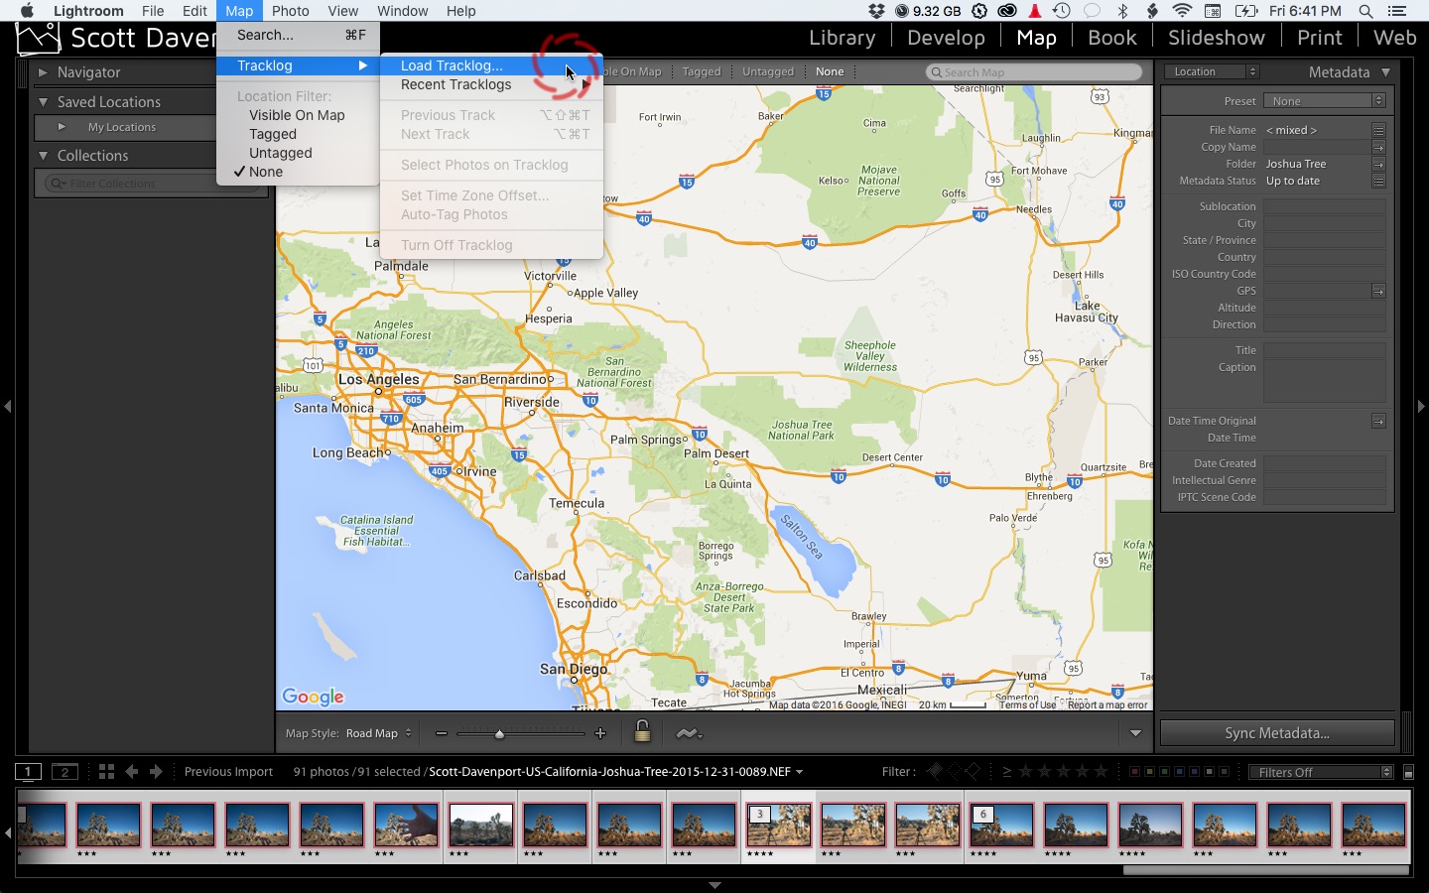1429x893 pixels.
Task: Select the thumbnail with stack badge 3
Action: pos(778,826)
